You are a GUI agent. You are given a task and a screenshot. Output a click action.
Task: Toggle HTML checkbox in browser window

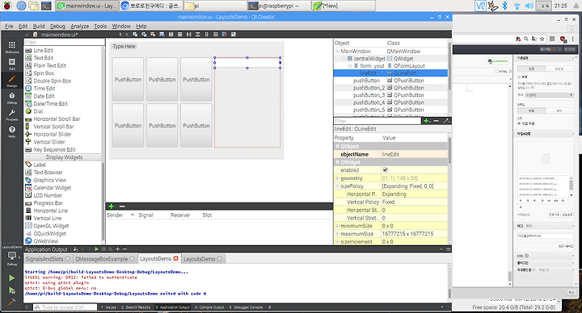click(x=497, y=72)
